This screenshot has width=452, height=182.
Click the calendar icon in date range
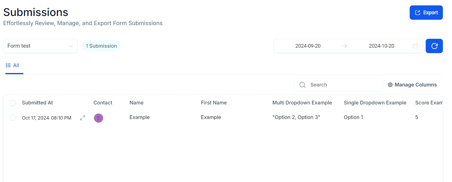click(415, 46)
